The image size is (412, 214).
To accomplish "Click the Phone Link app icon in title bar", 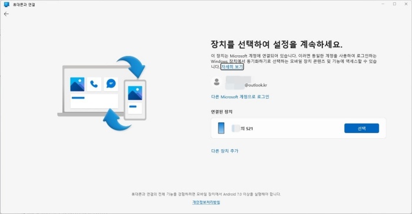I will click(x=6, y=5).
